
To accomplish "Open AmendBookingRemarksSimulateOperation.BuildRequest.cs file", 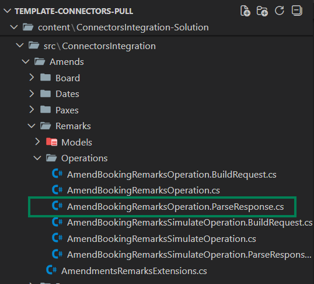I will coord(190,223).
